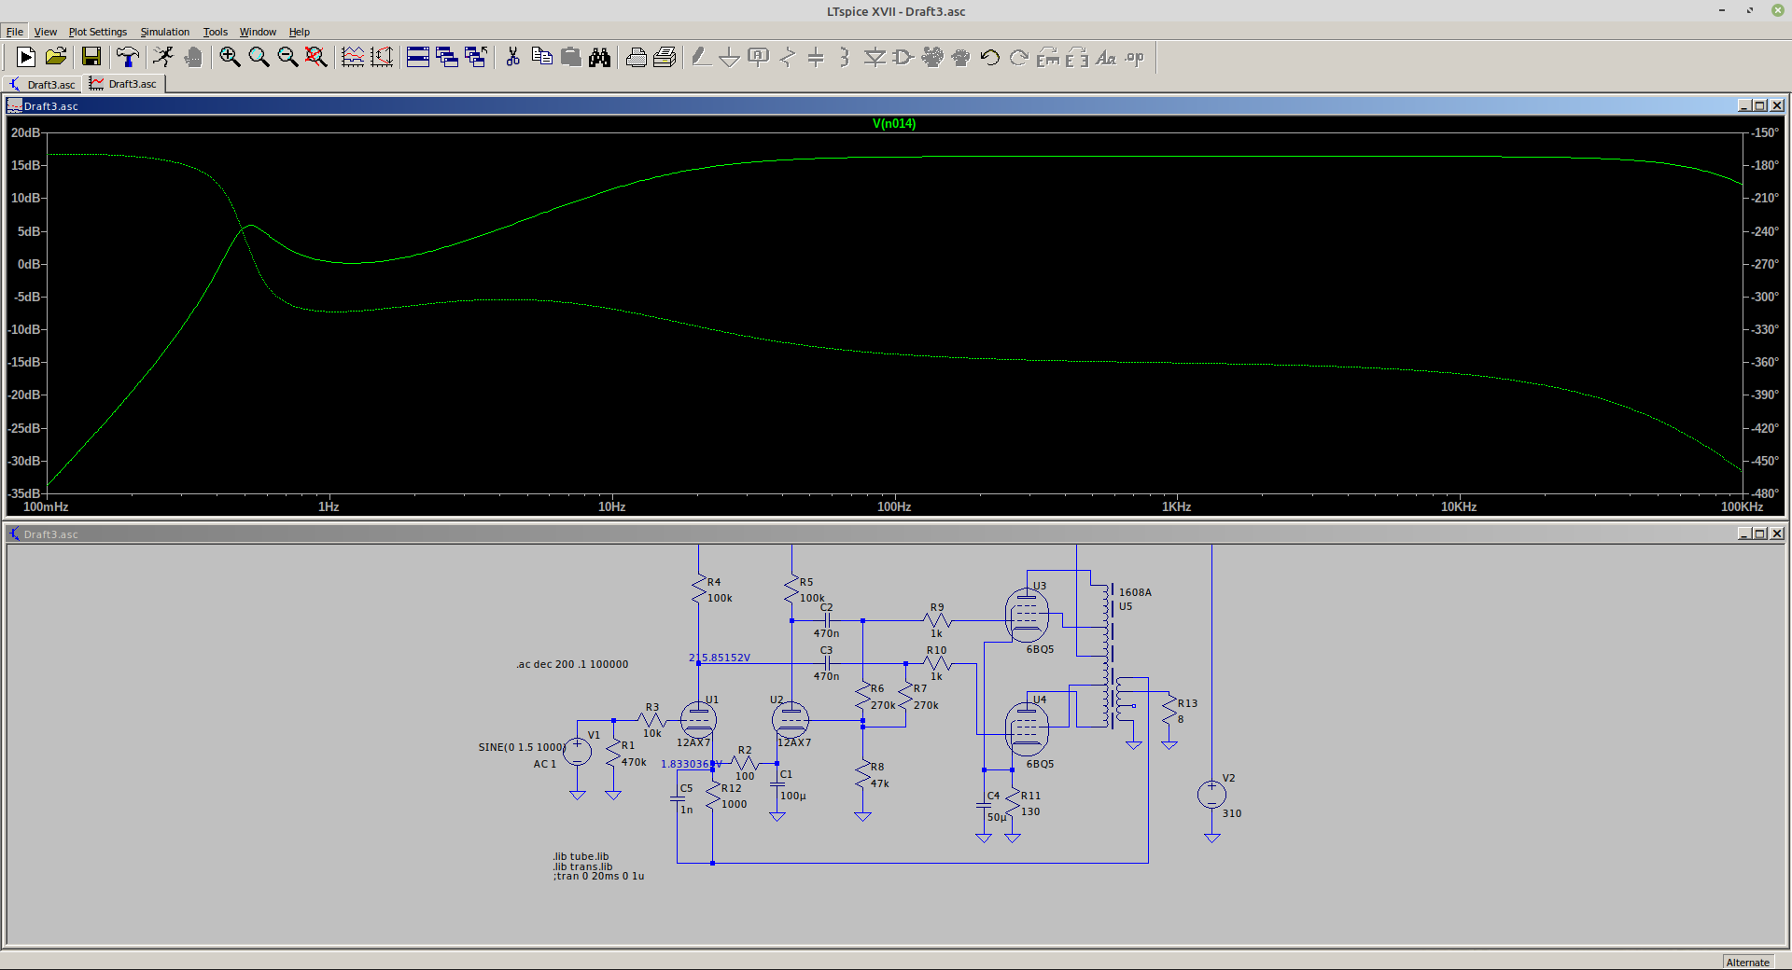1792x970 pixels.
Task: Select the Zoom In magnifier tool
Action: 230,58
